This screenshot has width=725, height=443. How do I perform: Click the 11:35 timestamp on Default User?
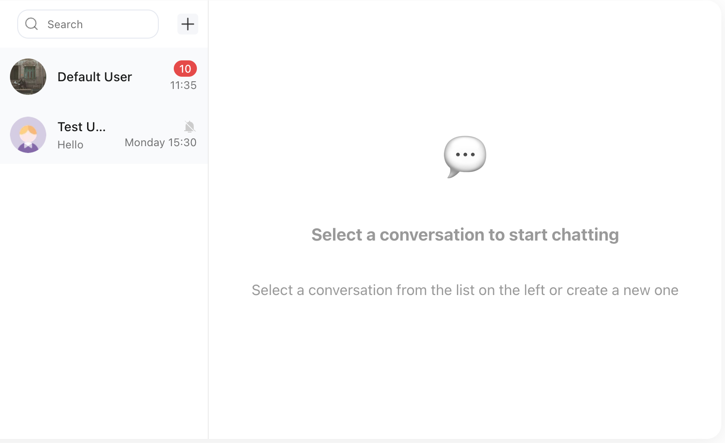point(183,85)
